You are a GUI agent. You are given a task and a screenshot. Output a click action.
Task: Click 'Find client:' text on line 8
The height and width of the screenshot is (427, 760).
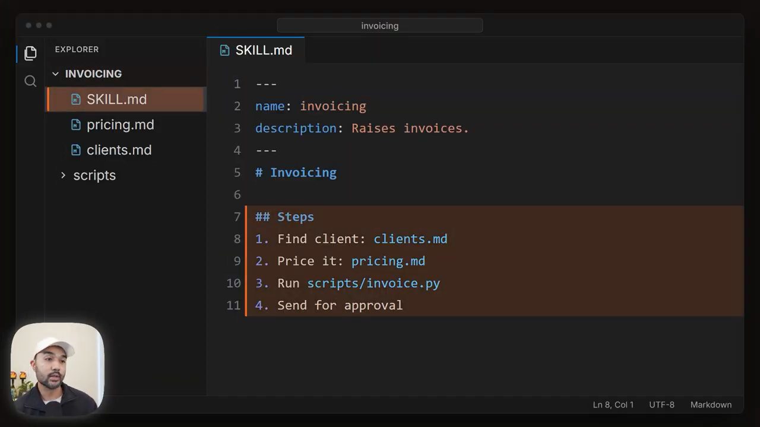(x=322, y=239)
